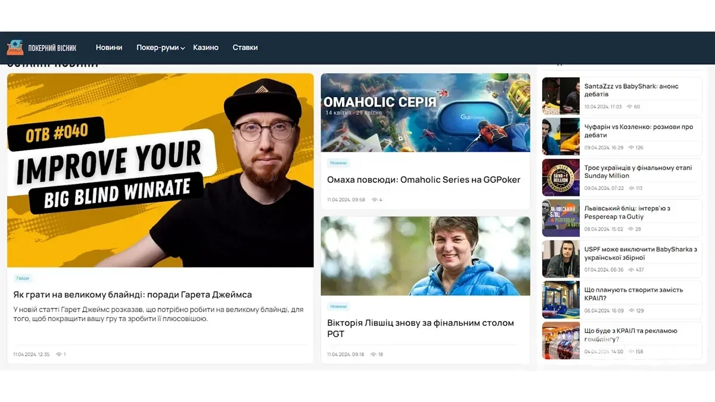The image size is (715, 402).
Task: Click eye icon next to 113 views
Action: pos(631,188)
